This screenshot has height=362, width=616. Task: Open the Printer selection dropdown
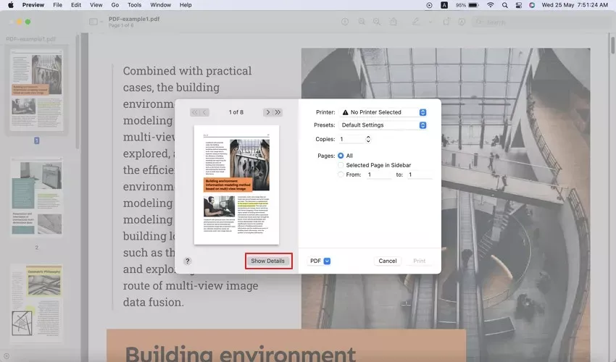coord(383,112)
